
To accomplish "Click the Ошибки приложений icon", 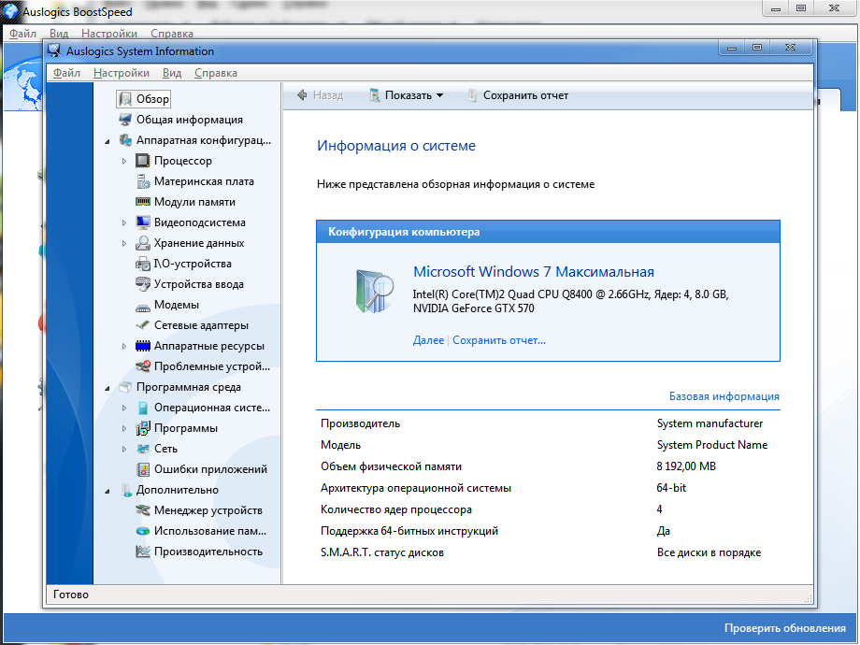I will point(143,469).
